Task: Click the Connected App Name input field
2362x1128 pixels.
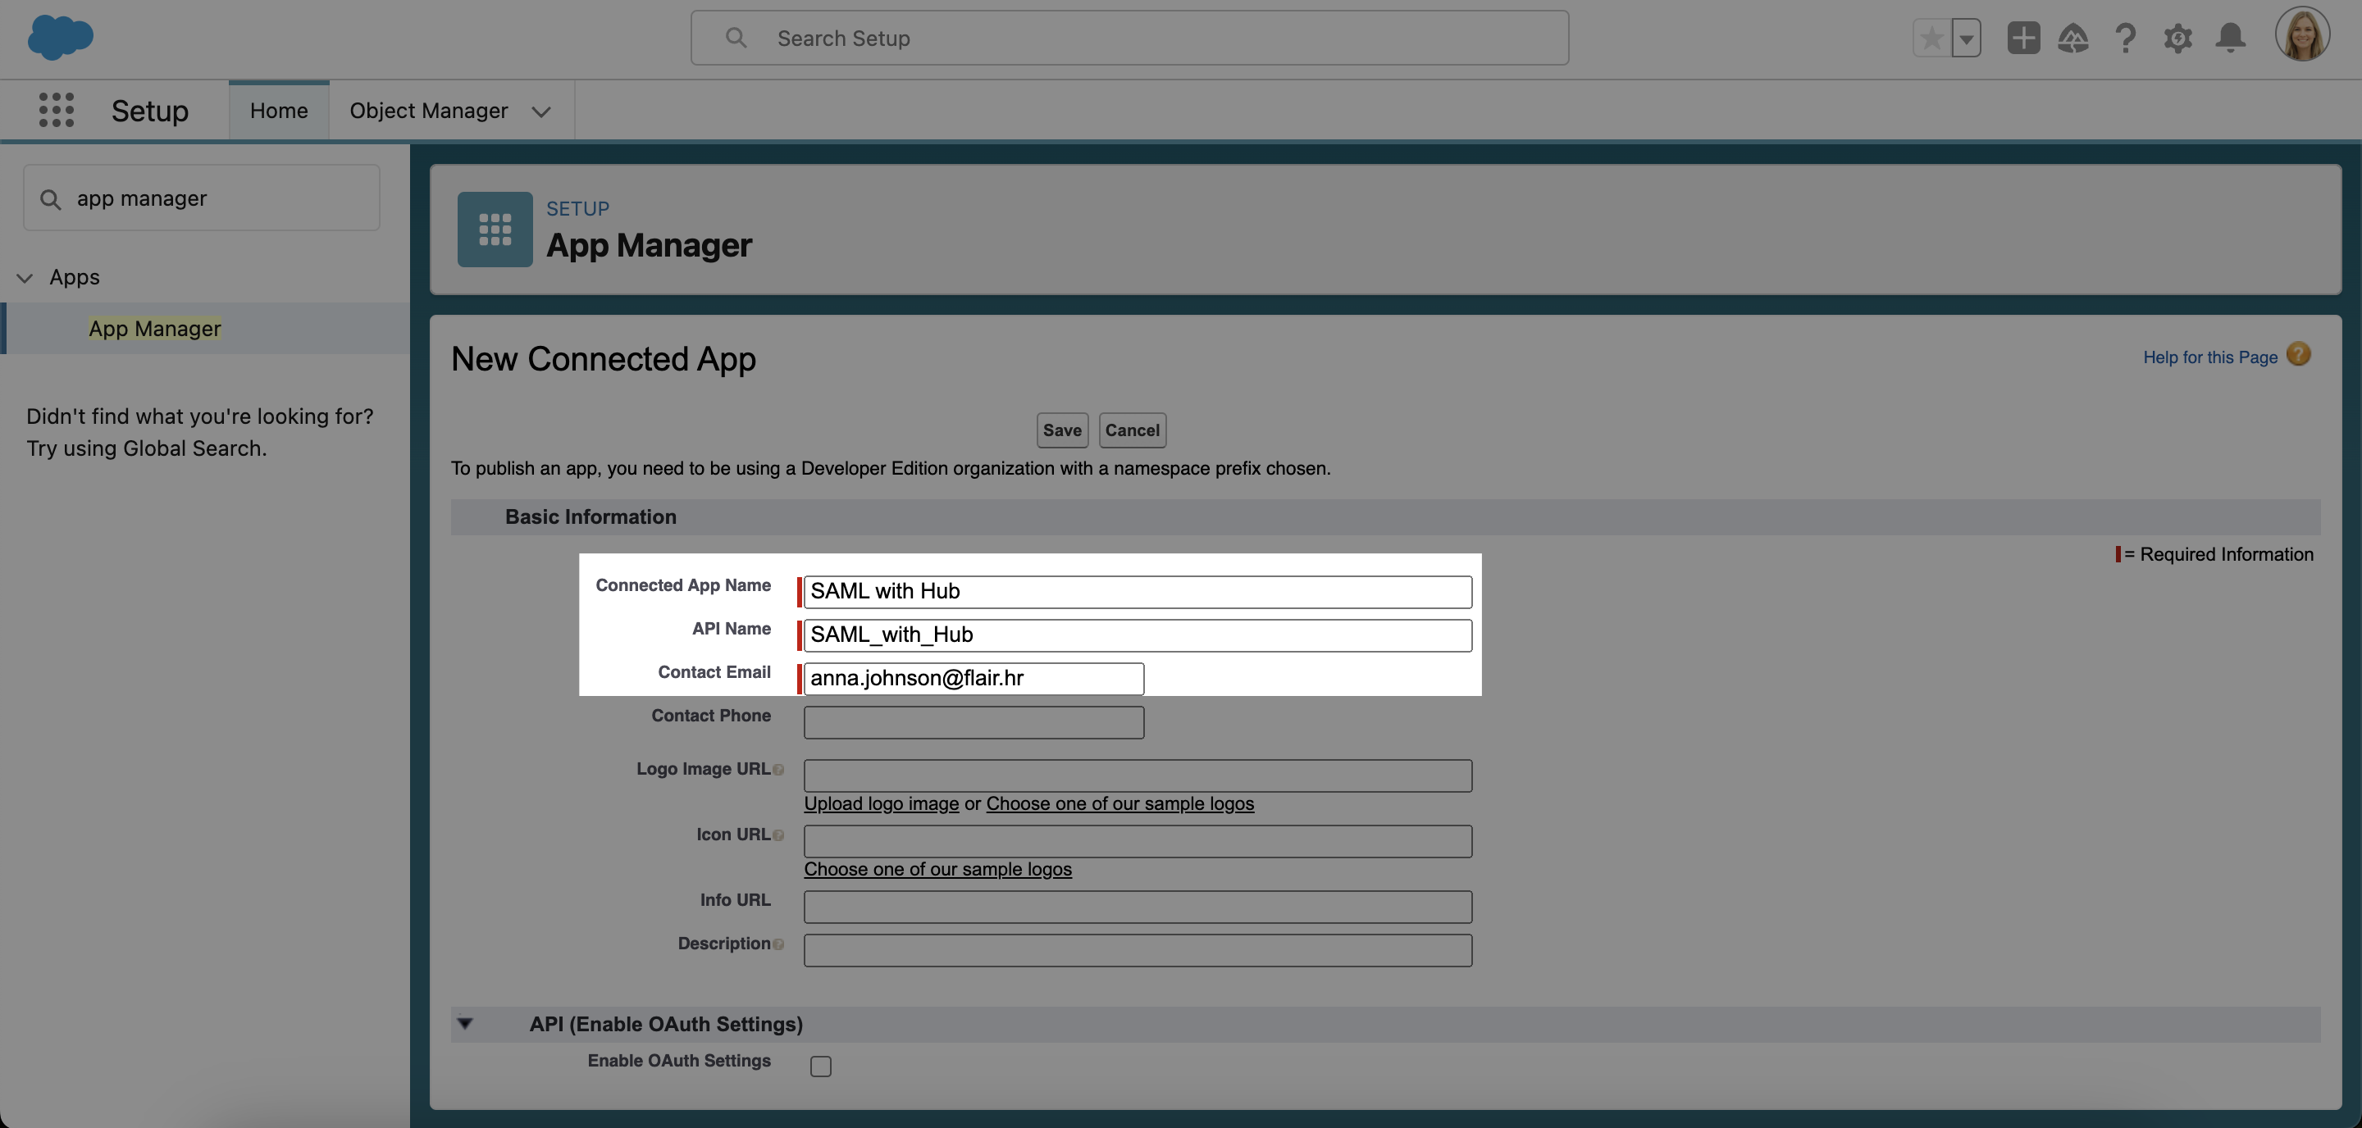Action: click(1136, 590)
